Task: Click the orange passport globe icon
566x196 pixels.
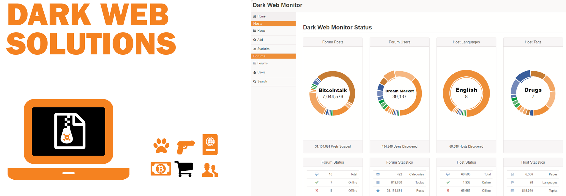Action: pos(210,145)
